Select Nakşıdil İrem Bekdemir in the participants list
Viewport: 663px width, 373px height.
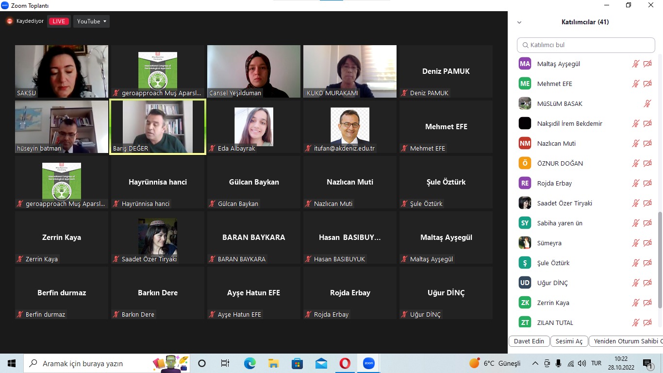(569, 123)
